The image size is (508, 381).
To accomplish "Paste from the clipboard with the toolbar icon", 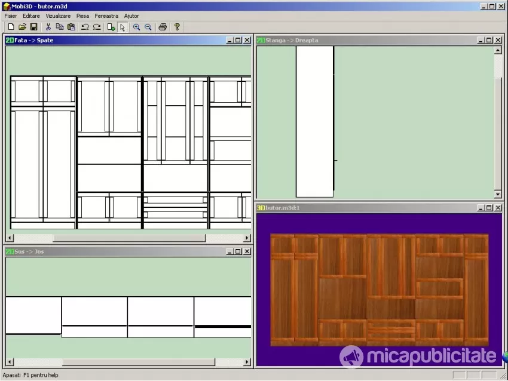I will (71, 27).
